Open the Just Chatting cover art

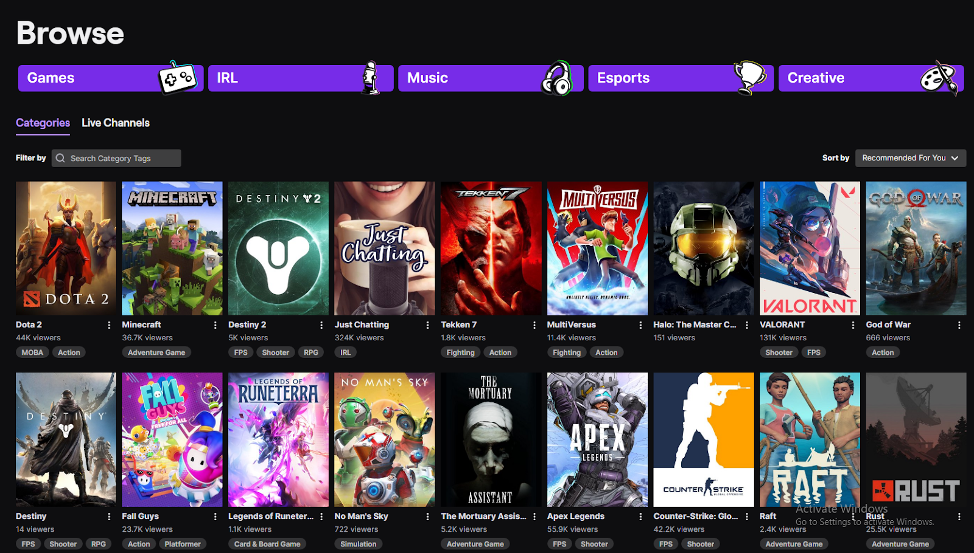385,249
